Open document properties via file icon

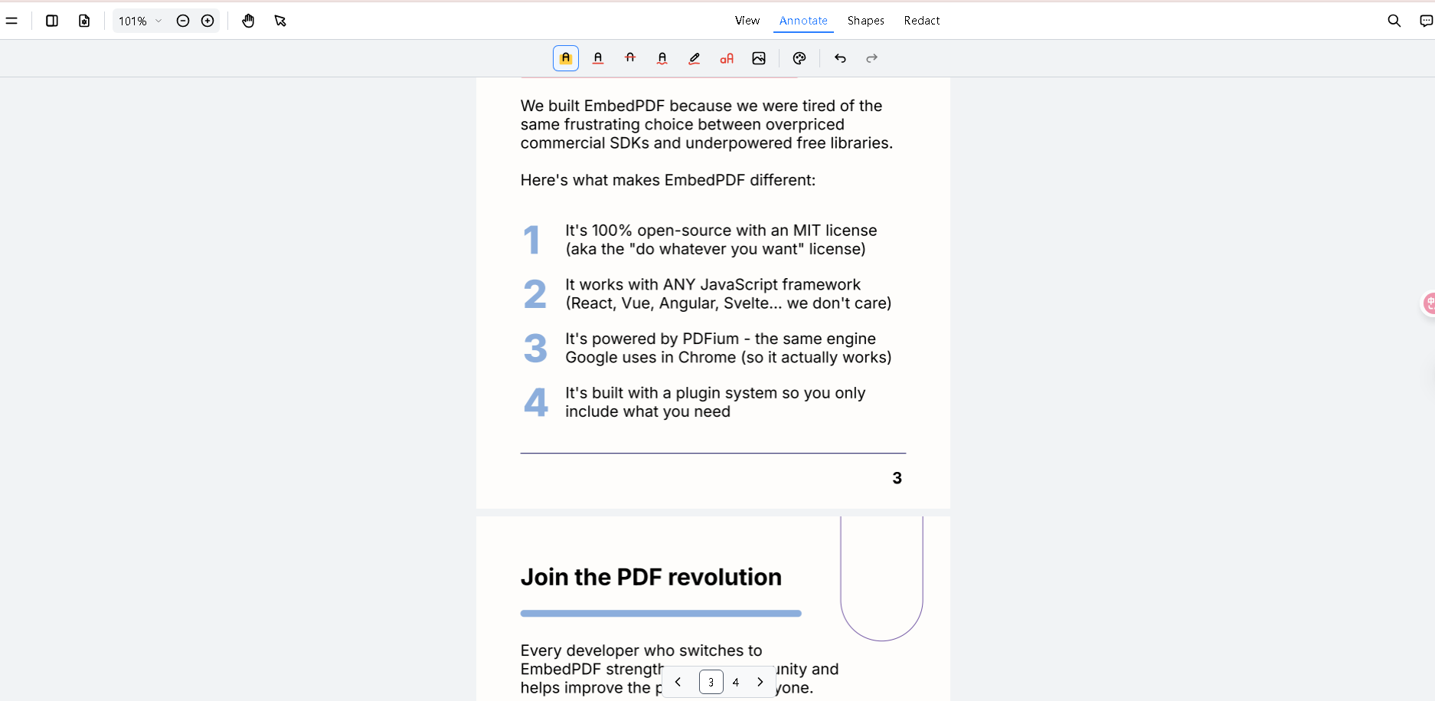pos(83,21)
